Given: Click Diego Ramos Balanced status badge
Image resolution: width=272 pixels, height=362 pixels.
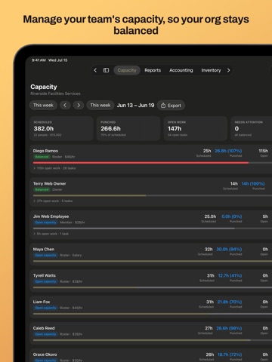Looking at the screenshot, I should 42,157.
